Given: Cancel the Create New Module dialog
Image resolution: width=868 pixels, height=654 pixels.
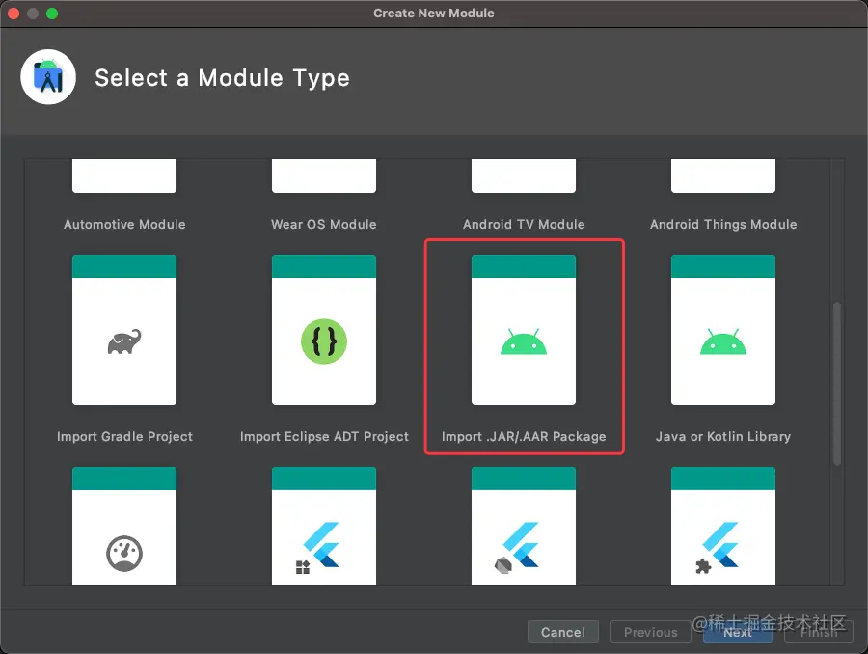Looking at the screenshot, I should tap(563, 632).
